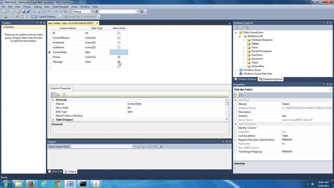This screenshot has width=334, height=188.
Task: Close the dbo.Table1 document tab
Action: pos(97,23)
